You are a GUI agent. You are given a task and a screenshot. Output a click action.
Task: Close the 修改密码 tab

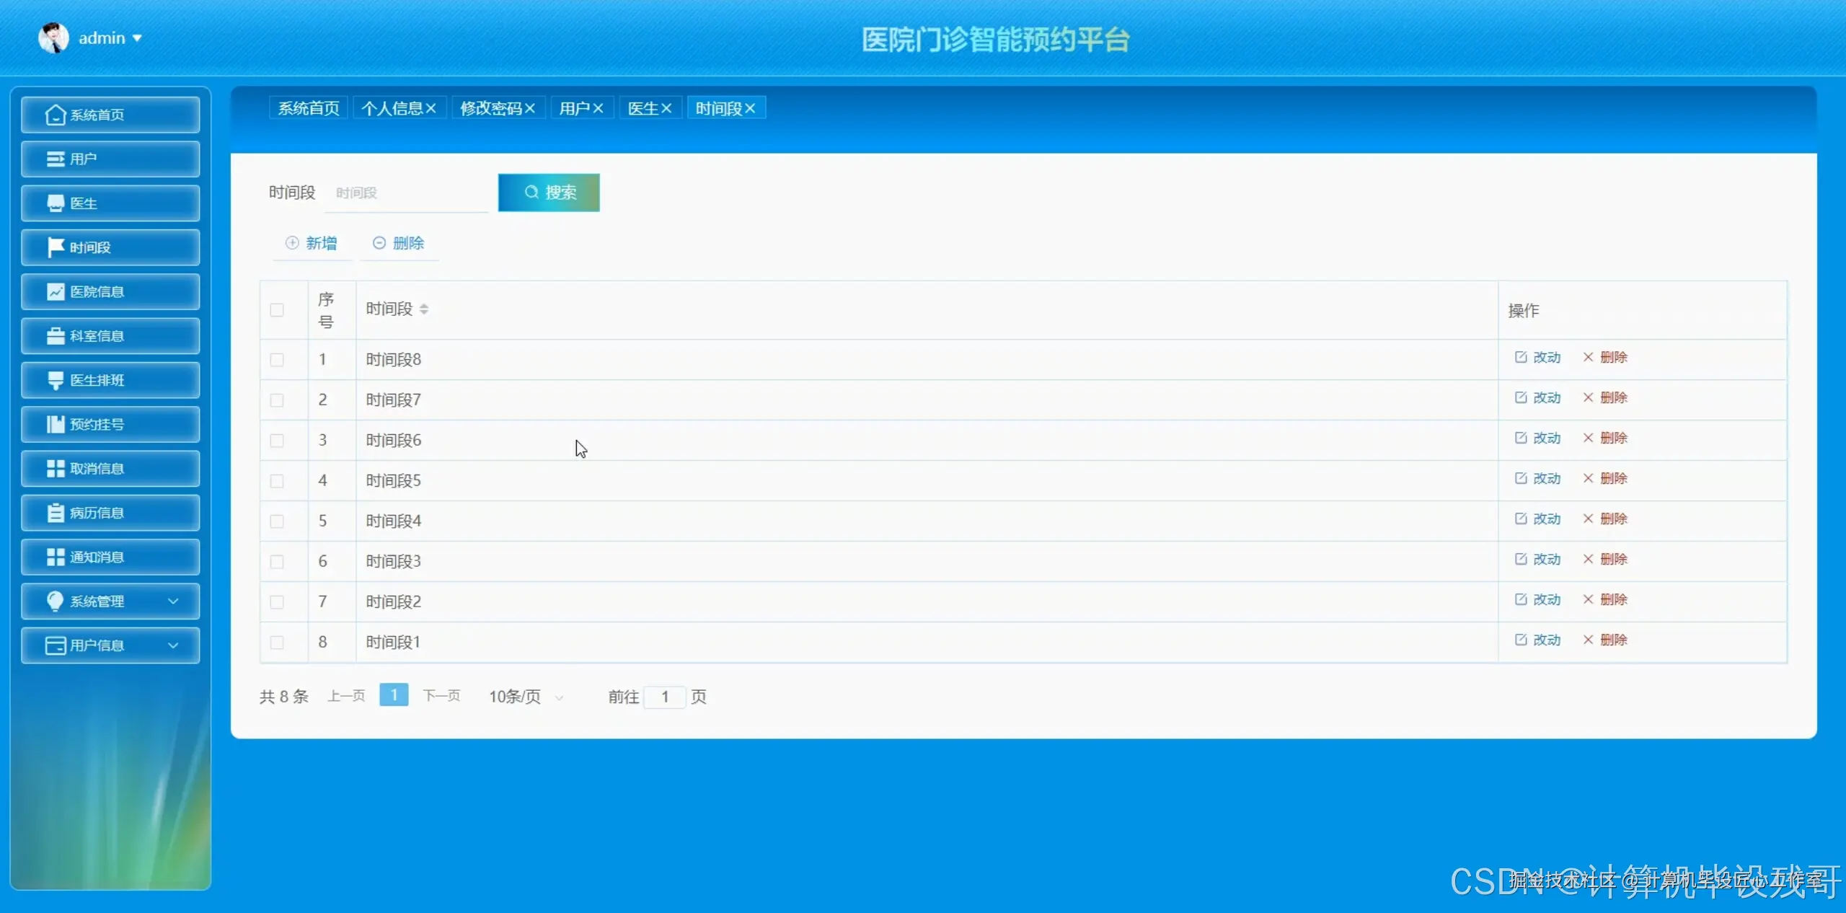531,107
